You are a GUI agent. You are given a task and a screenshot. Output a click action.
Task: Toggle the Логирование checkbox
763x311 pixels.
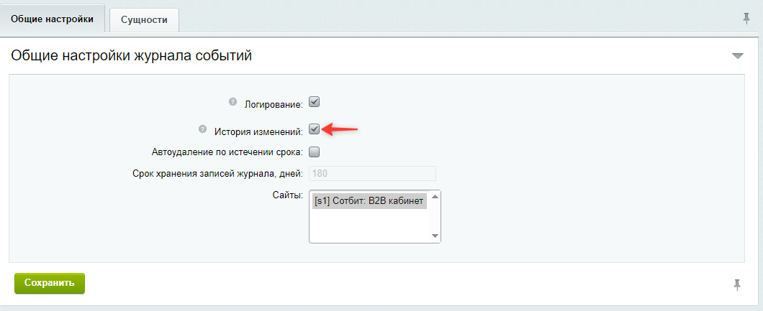tap(315, 103)
